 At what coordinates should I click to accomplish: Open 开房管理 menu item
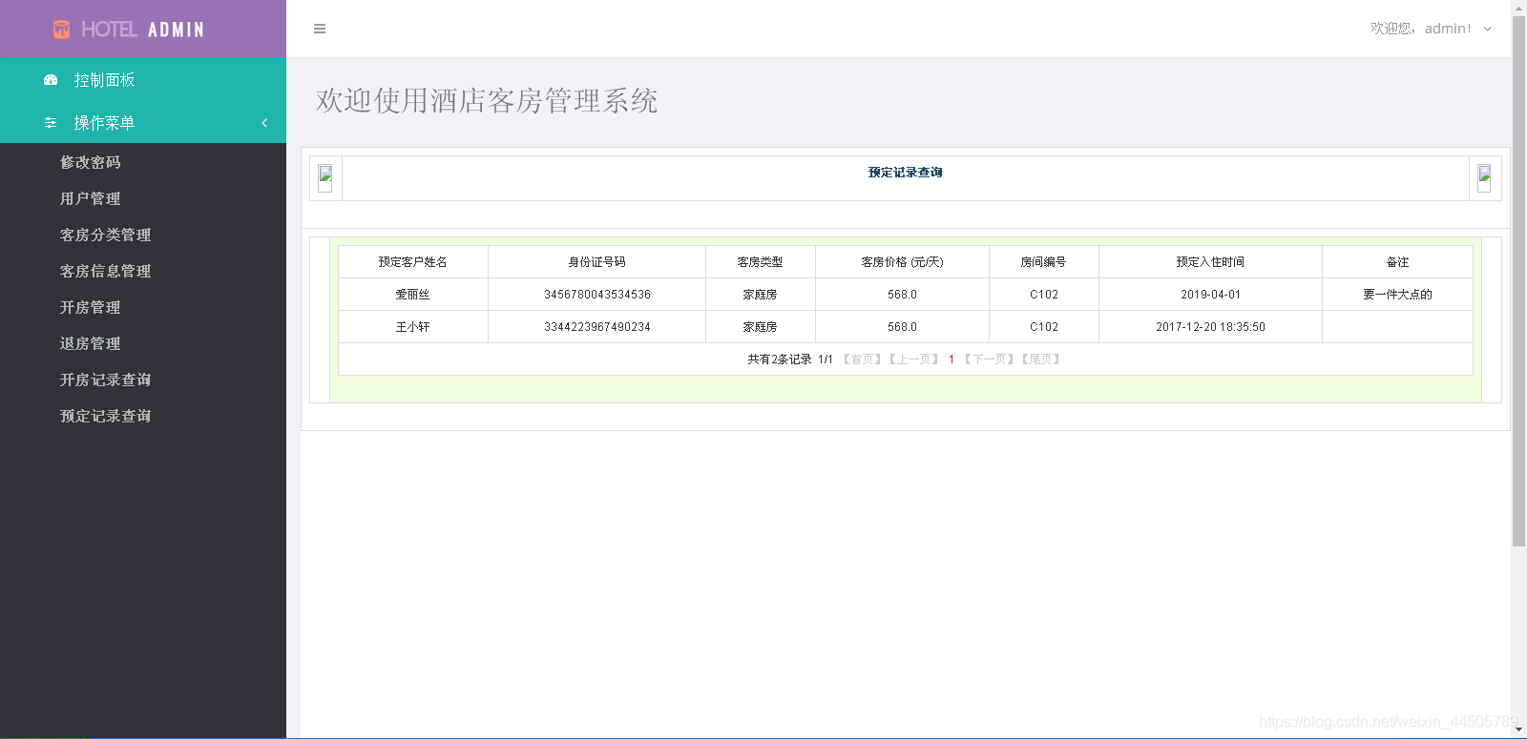91,307
